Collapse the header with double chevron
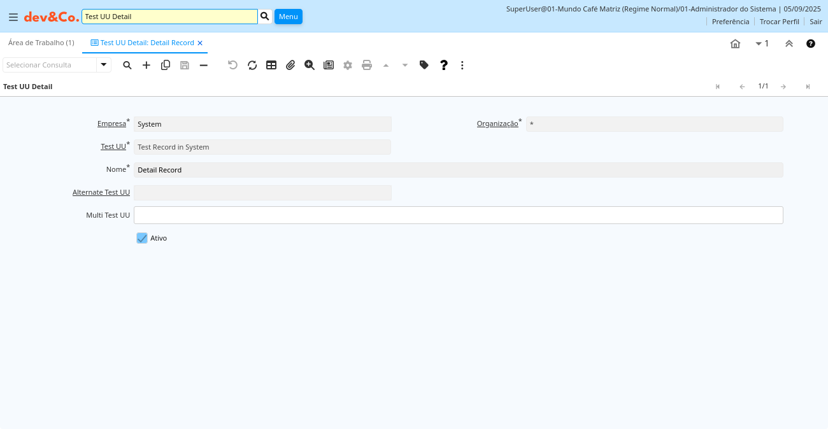Image resolution: width=828 pixels, height=429 pixels. point(789,43)
